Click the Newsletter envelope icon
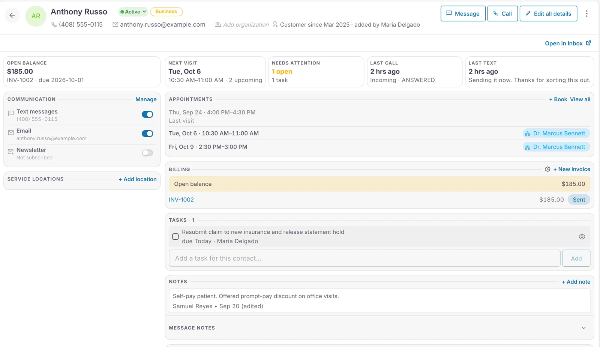 point(11,152)
